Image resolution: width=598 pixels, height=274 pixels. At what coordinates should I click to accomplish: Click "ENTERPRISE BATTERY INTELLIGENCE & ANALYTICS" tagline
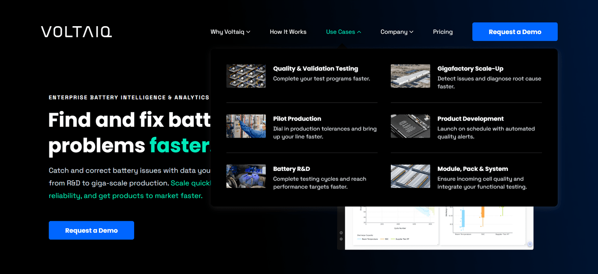coord(129,97)
